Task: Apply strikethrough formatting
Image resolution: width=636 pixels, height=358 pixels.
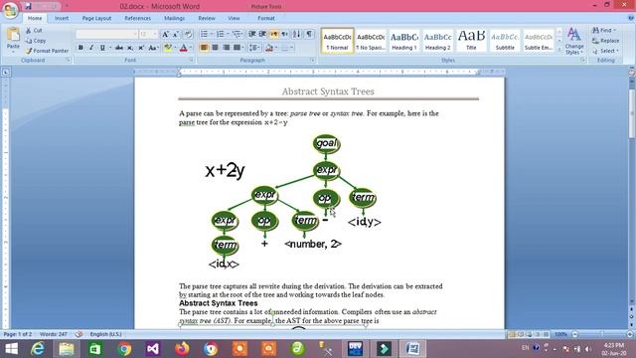Action: (119, 48)
